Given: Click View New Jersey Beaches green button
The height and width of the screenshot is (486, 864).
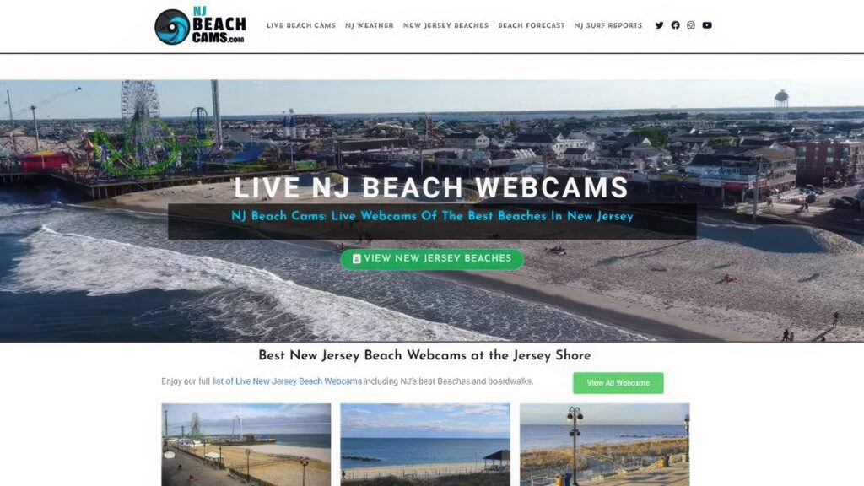Looking at the screenshot, I should tap(432, 259).
